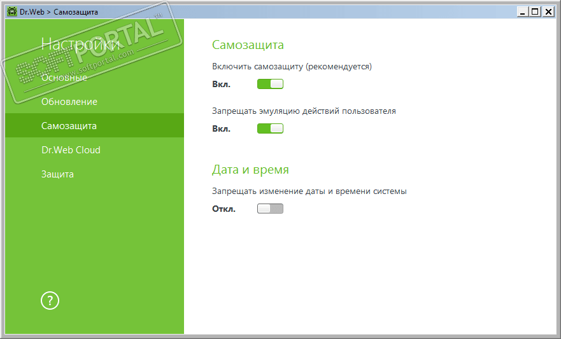Close the Dr.Web settings window
561x339 pixels.
point(548,12)
